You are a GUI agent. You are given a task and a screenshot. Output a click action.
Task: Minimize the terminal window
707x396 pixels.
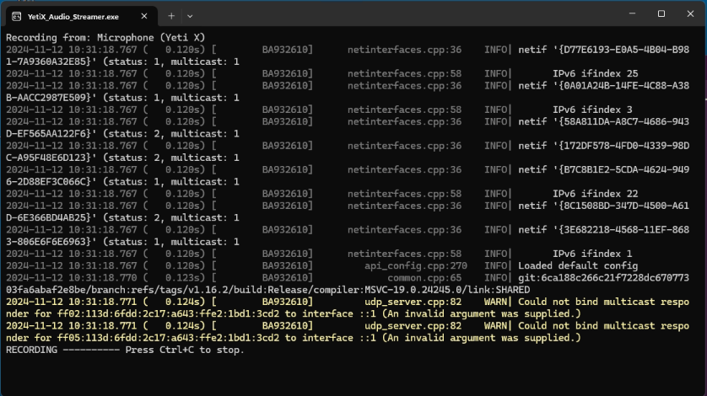pyautogui.click(x=632, y=13)
